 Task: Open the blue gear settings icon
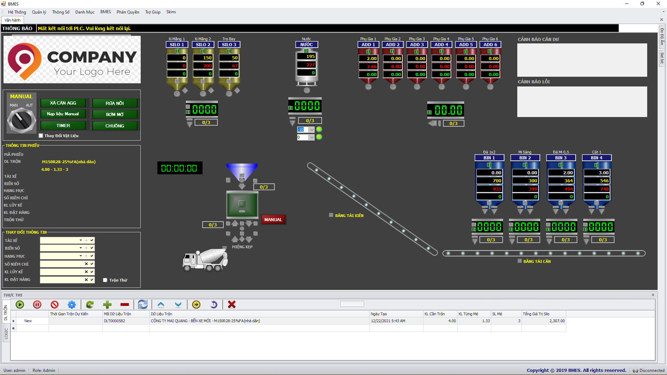pyautogui.click(x=72, y=305)
